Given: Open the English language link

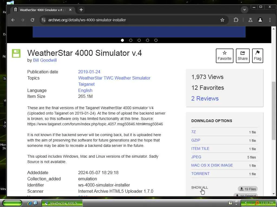Looking at the screenshot, I should (85, 90).
